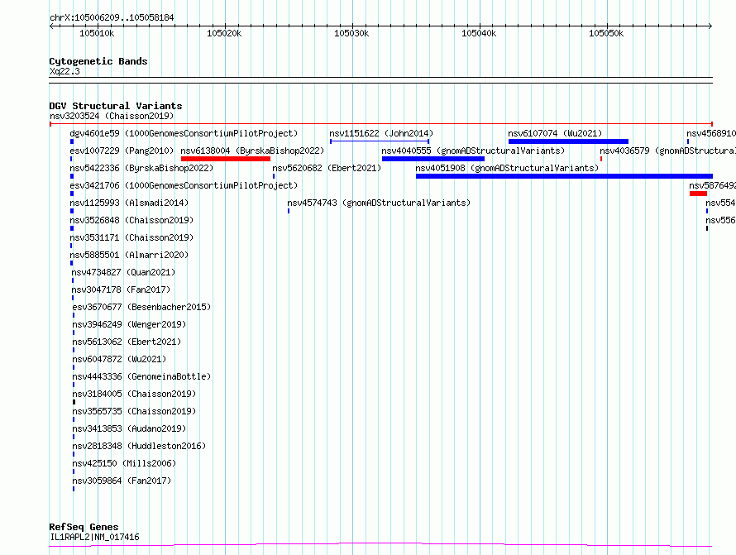Click the Xq22.3 cytogenetic band label
The height and width of the screenshot is (555, 736).
(x=65, y=71)
